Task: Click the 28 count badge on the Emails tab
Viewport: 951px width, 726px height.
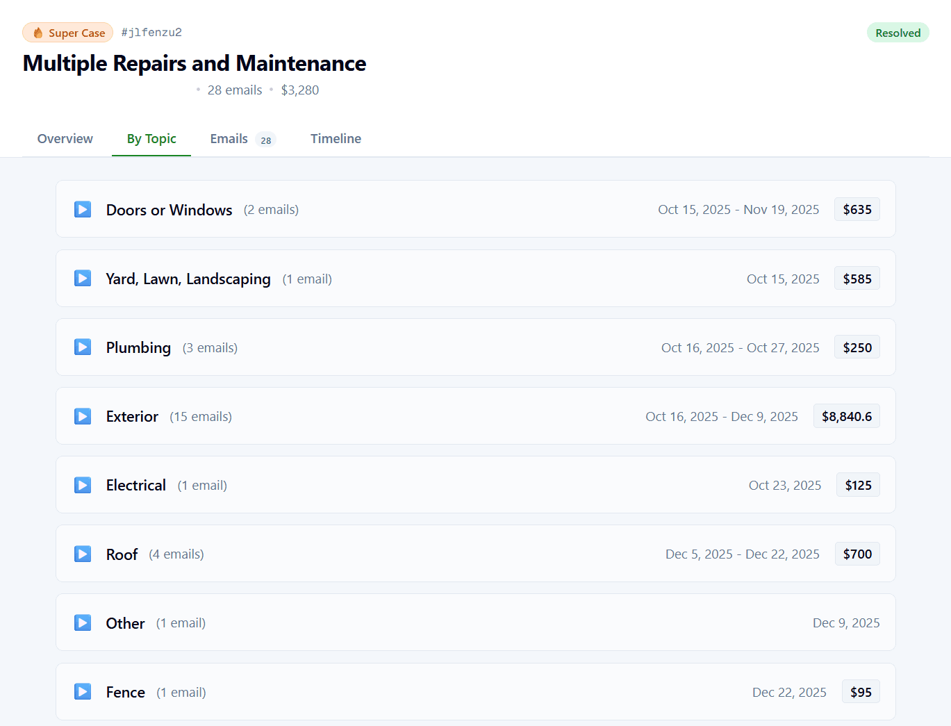Action: [x=266, y=140]
